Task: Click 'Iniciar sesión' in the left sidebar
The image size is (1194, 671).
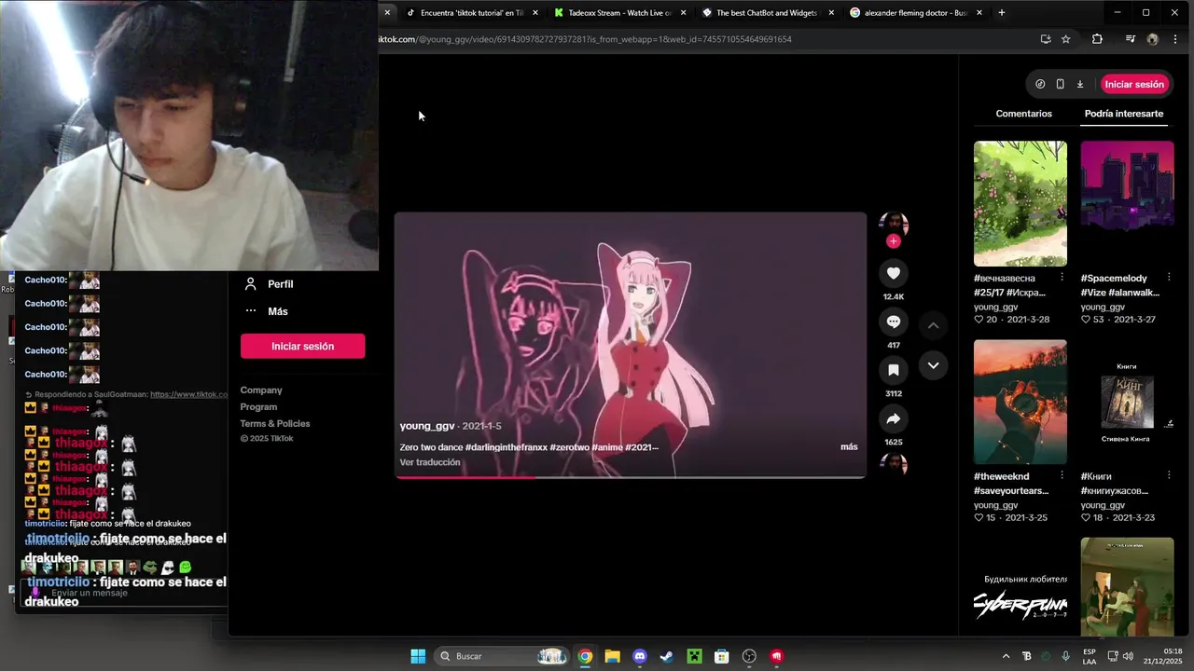Action: click(302, 346)
